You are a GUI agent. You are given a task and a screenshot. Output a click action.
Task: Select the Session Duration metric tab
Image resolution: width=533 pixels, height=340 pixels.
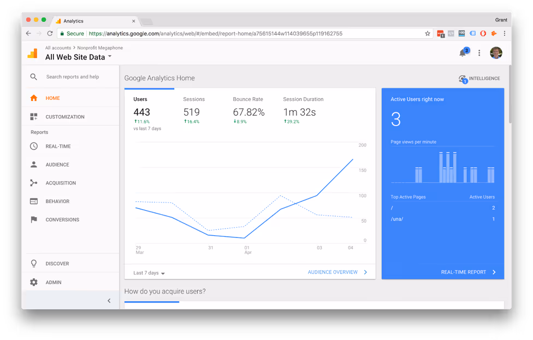click(303, 110)
